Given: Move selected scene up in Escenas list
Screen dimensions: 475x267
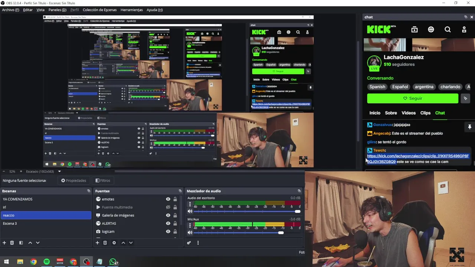Looking at the screenshot, I should coord(30,243).
